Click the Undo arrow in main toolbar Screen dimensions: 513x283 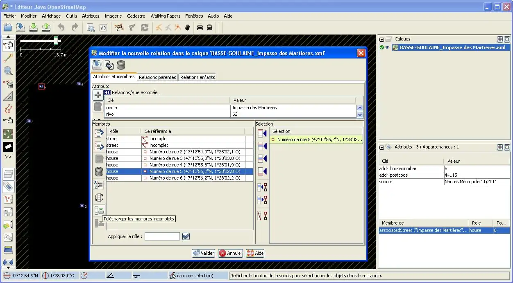[x=61, y=27]
